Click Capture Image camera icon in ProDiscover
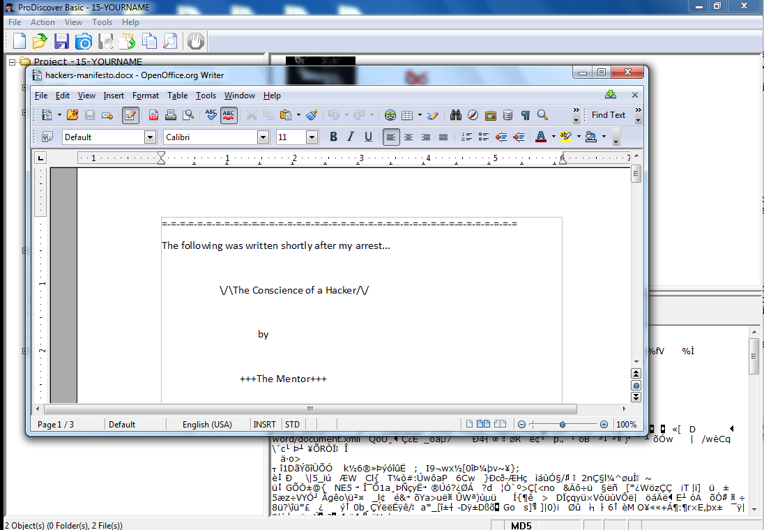 [x=84, y=41]
